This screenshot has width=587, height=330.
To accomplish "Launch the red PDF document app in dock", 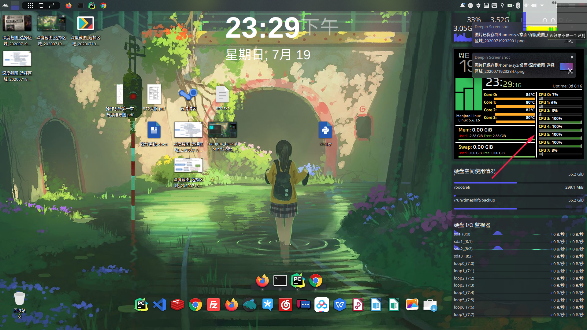I will click(x=358, y=305).
